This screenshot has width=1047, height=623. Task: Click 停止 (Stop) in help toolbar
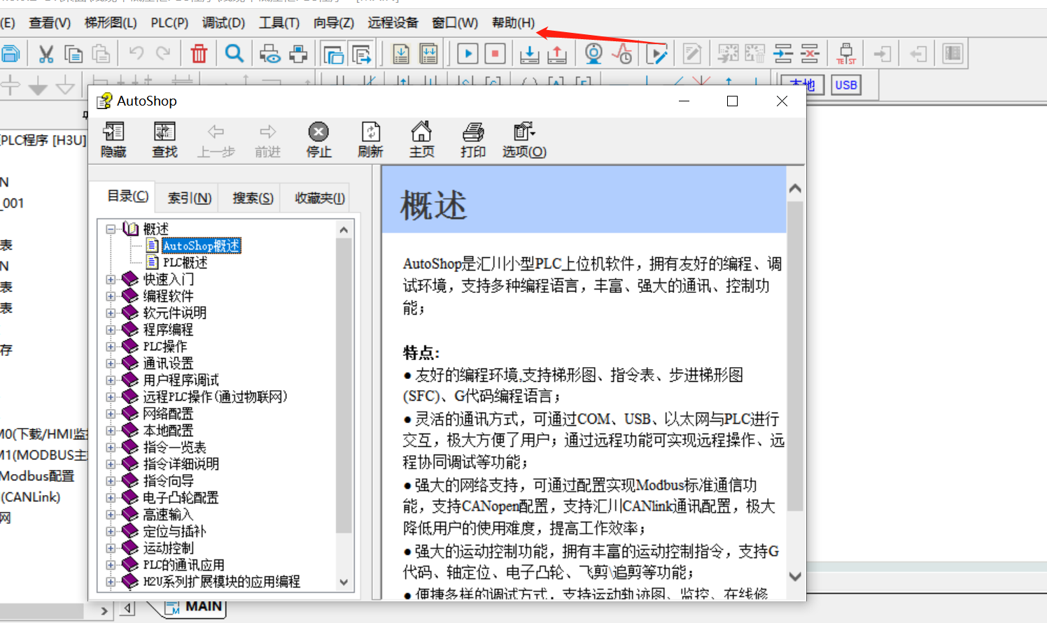click(x=318, y=140)
